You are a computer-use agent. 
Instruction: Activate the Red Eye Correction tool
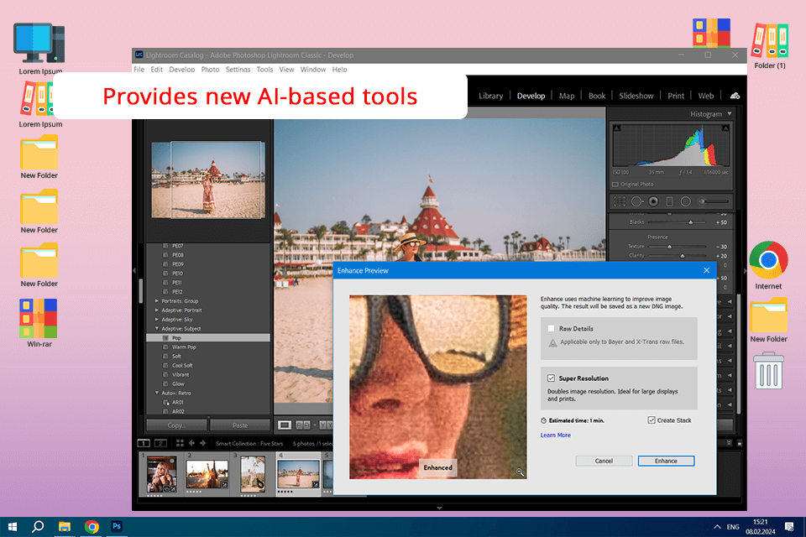653,201
